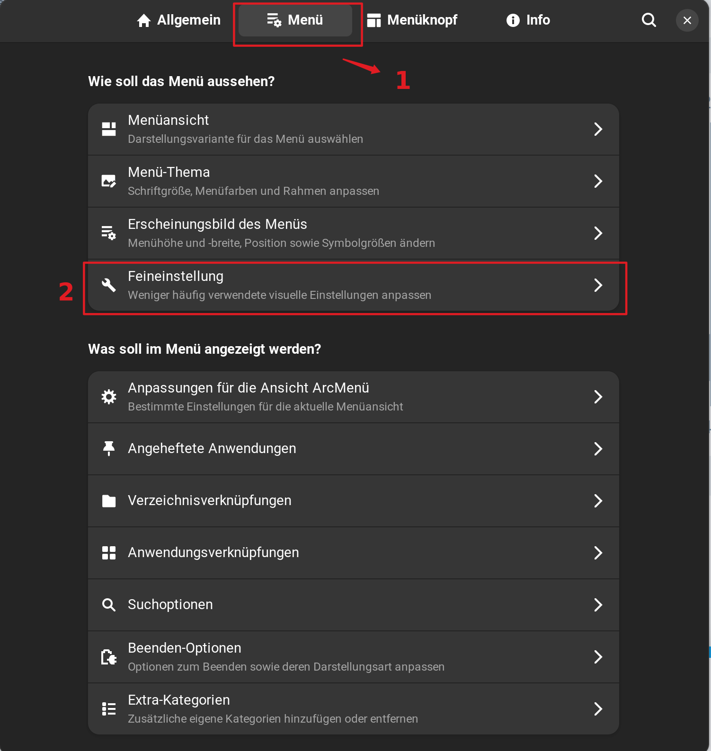Viewport: 711px width, 751px height.
Task: Click the pin icon for Angeheftete Anwendungen
Action: [x=109, y=448]
